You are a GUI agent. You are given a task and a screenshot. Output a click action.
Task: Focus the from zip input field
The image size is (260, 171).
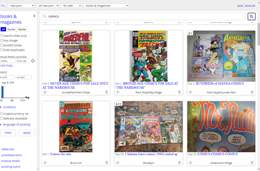[x=23, y=61]
